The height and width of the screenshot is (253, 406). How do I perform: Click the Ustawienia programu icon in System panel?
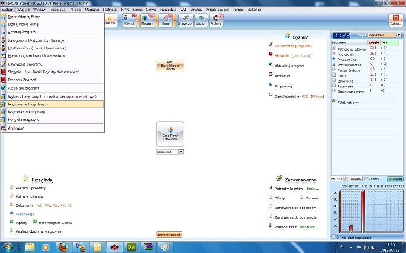coord(271,44)
